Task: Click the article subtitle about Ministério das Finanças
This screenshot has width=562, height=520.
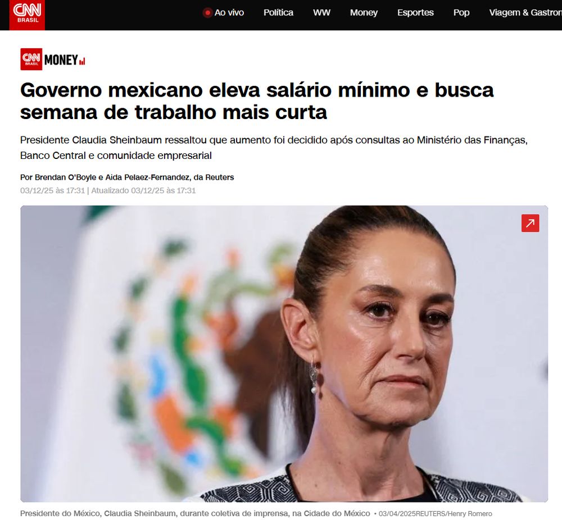Action: click(274, 148)
